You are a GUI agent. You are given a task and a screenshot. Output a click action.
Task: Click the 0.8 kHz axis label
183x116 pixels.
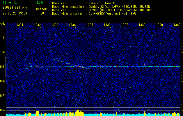click(x=2, y=81)
